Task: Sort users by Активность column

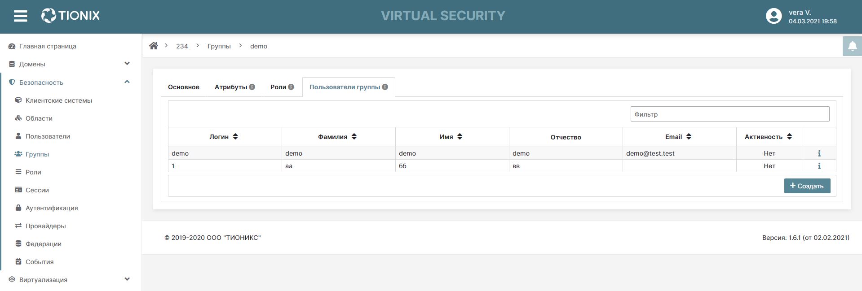Action: coord(789,137)
